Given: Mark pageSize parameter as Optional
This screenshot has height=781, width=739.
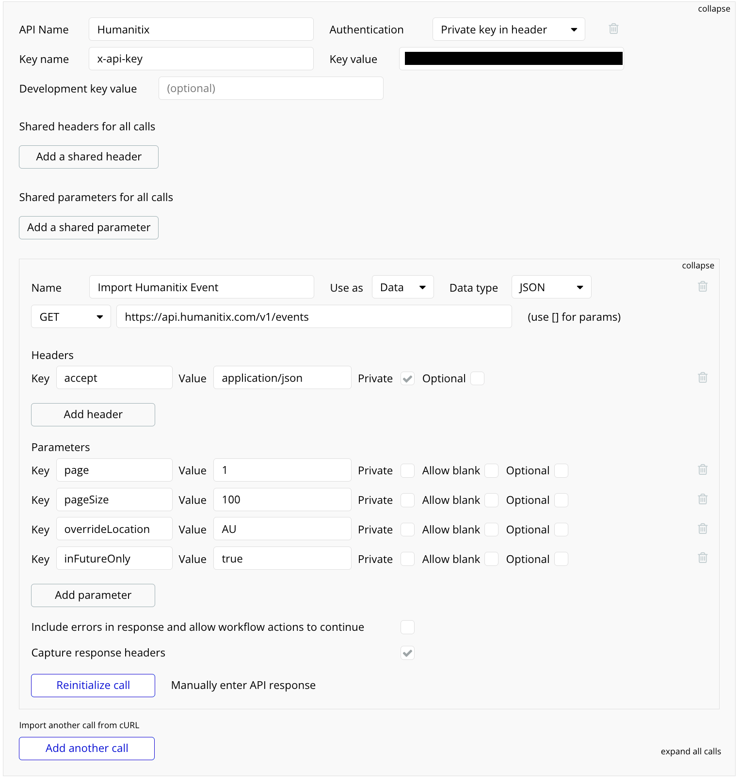Looking at the screenshot, I should (x=561, y=500).
